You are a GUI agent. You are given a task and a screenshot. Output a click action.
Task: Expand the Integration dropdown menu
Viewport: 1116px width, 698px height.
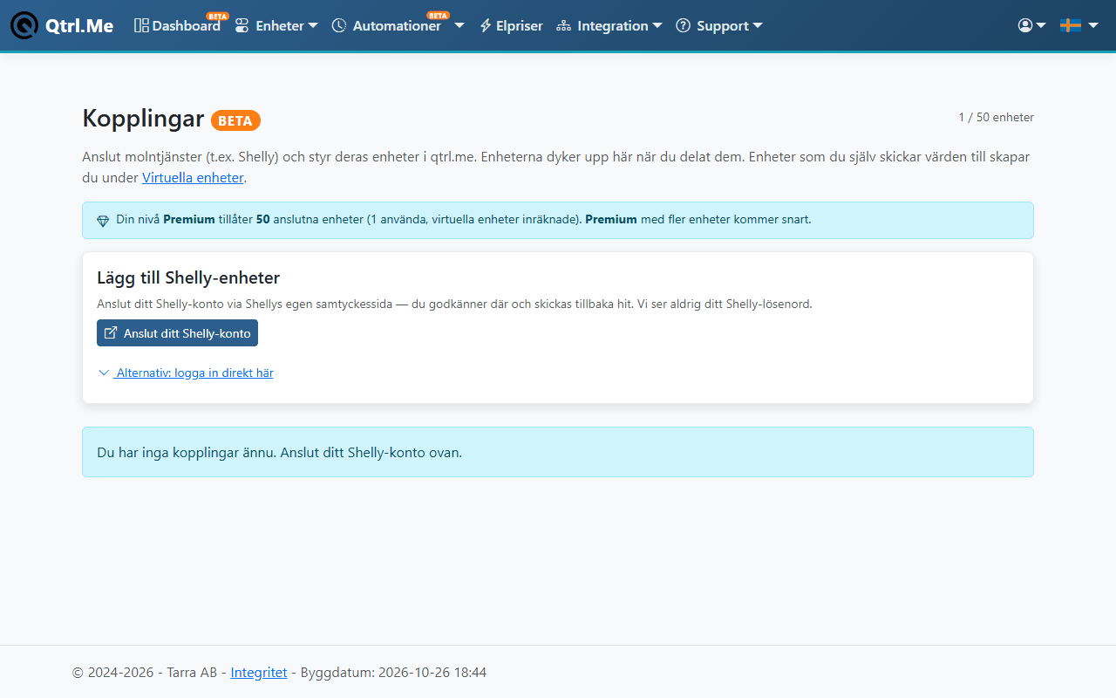(609, 25)
